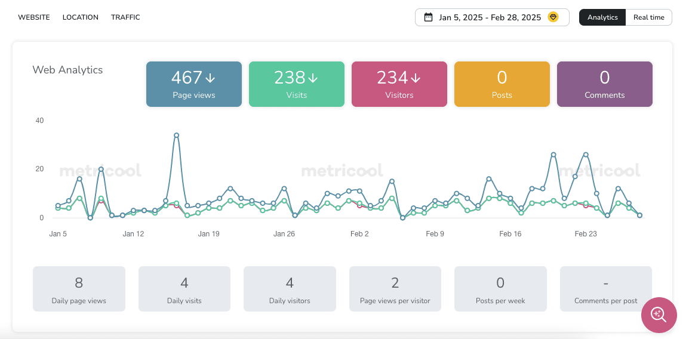Open the magnifier assistant floating button
The image size is (689, 339).
point(659,315)
